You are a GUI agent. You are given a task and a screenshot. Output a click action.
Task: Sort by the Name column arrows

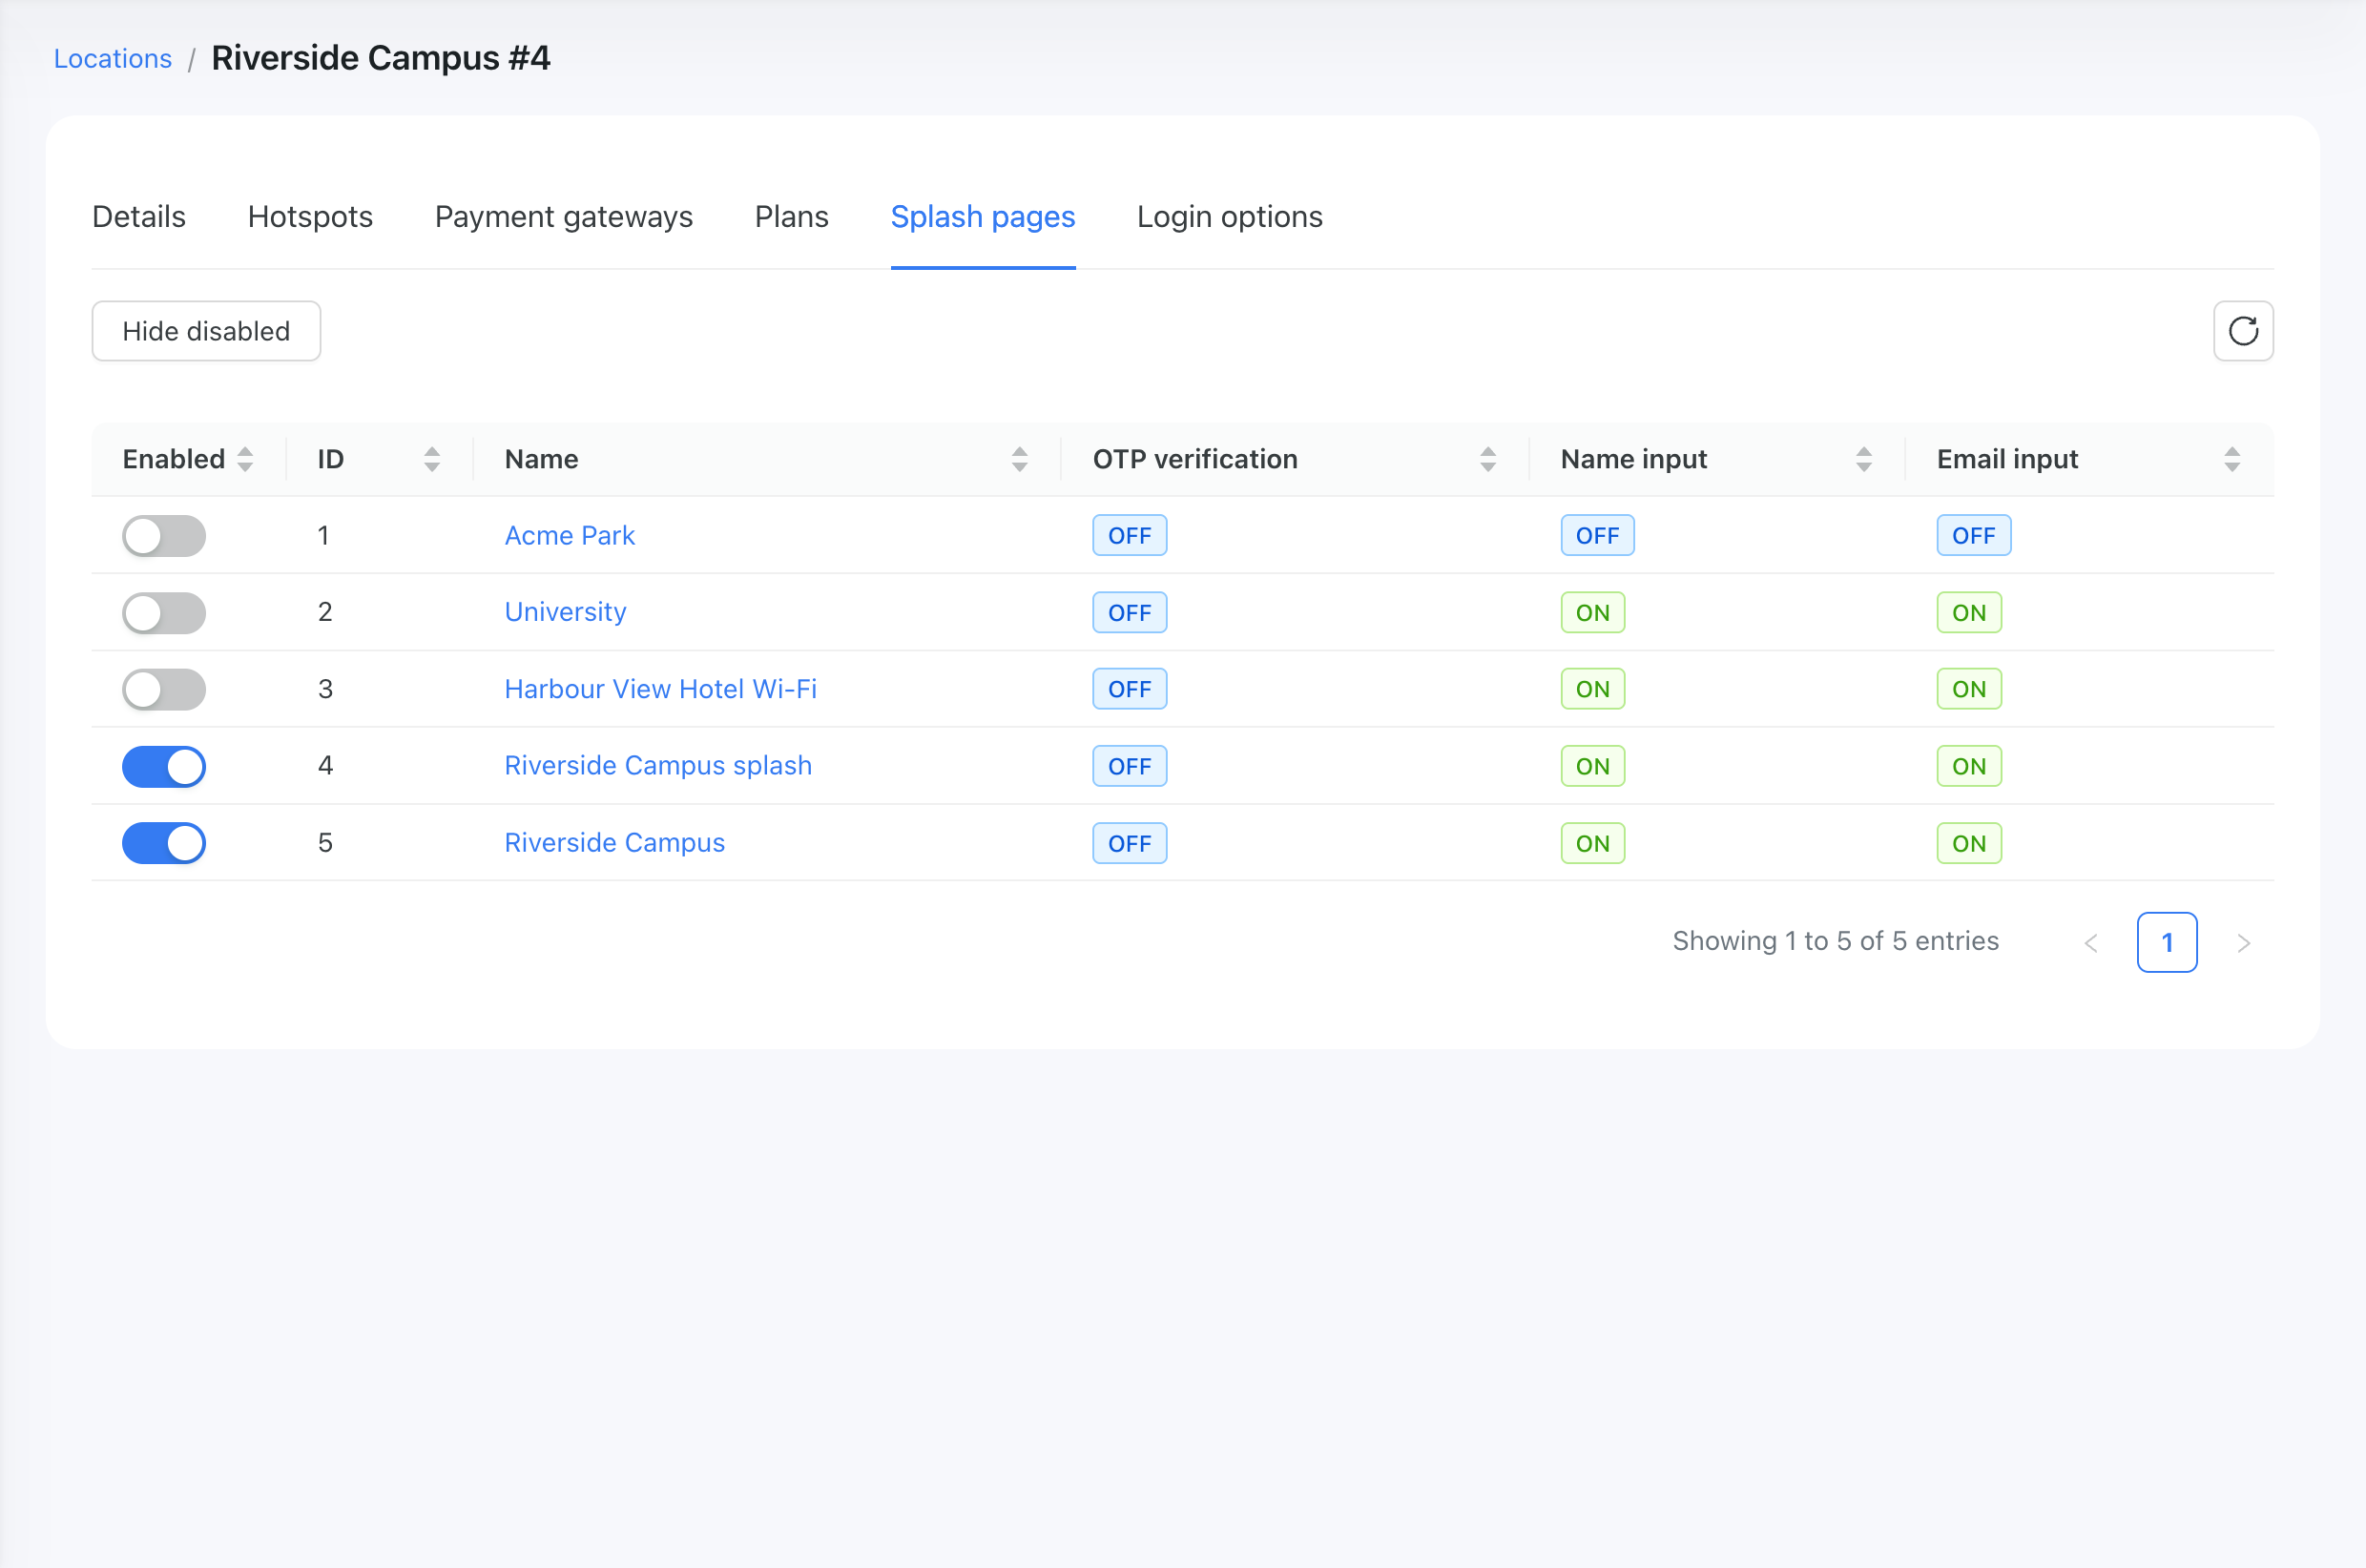tap(1019, 459)
